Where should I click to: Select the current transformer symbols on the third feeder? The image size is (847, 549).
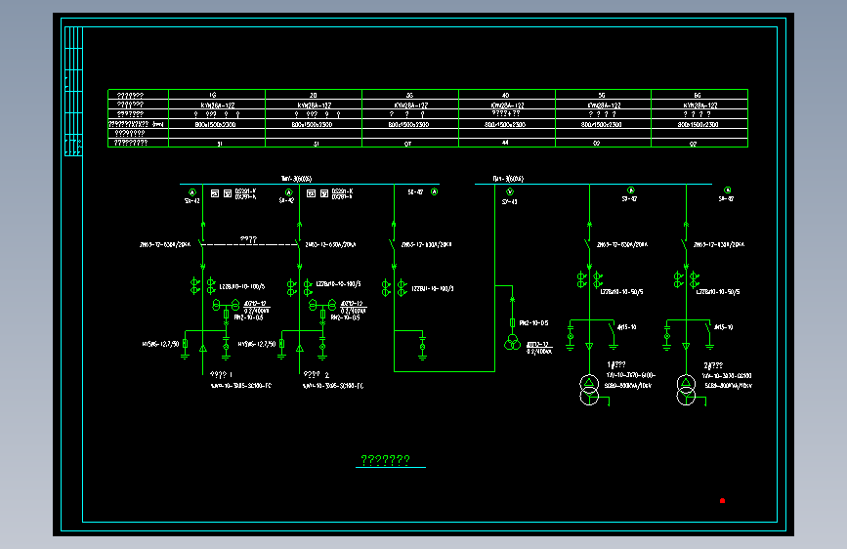(x=395, y=288)
